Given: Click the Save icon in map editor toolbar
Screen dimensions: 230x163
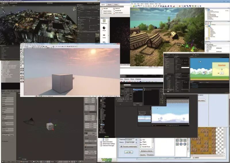Looking at the screenshot, I should (136, 6).
